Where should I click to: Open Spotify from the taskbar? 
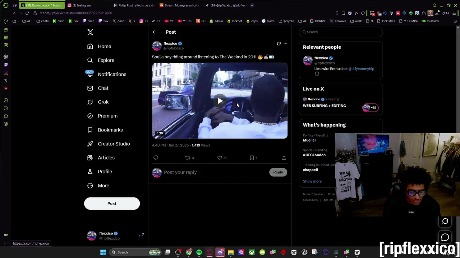pyautogui.click(x=199, y=252)
